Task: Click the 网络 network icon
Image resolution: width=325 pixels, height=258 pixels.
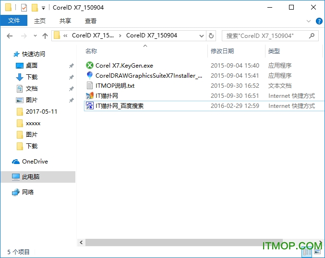Action: pos(16,192)
